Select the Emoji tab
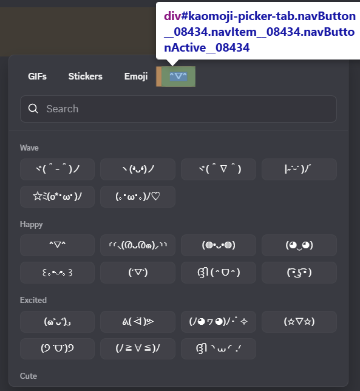360x391 pixels. [136, 76]
